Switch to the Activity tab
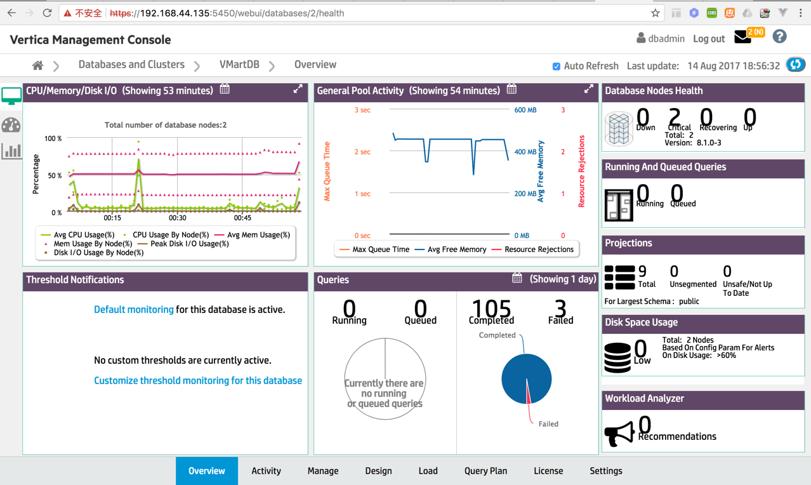The image size is (811, 485). pos(266,471)
